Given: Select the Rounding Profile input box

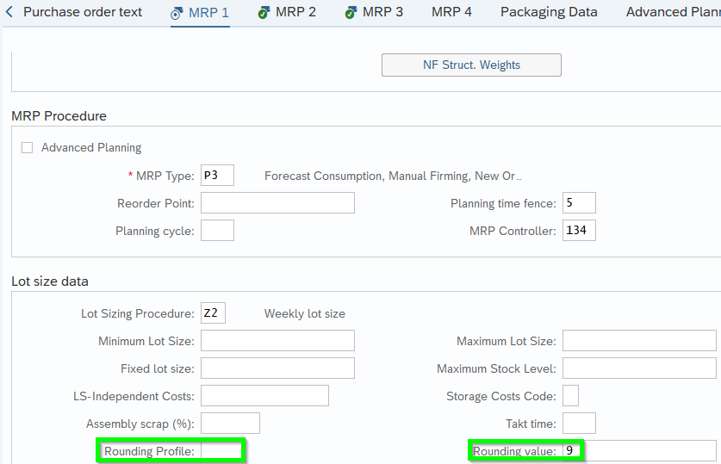Looking at the screenshot, I should click(x=221, y=451).
